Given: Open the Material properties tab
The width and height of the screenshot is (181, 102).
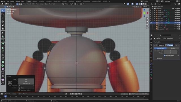Looking at the screenshot, I should click(151, 78).
